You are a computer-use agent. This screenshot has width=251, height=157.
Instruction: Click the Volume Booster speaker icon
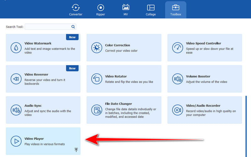[x=177, y=79]
